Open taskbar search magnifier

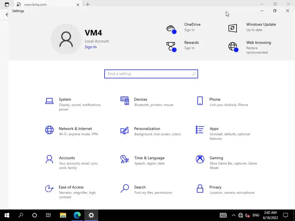point(21,215)
